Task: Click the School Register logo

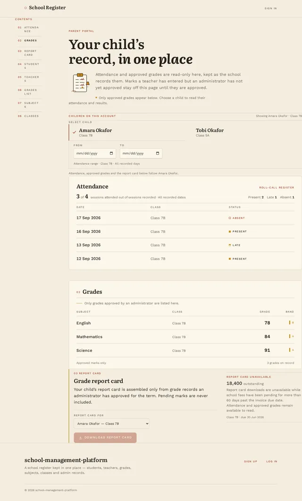Action: pyautogui.click(x=45, y=8)
